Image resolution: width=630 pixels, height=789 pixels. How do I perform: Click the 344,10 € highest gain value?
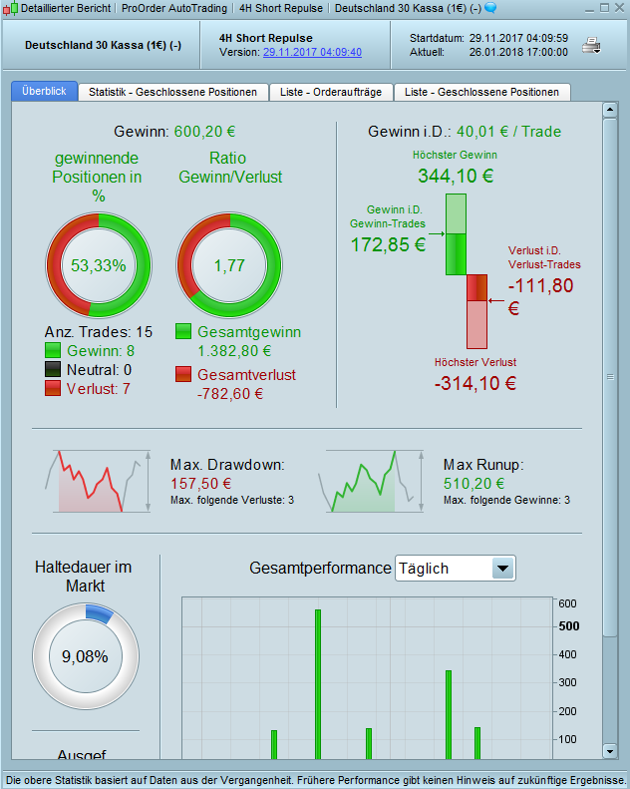tap(456, 177)
